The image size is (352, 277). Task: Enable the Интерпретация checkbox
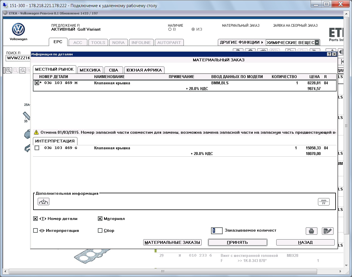35,230
